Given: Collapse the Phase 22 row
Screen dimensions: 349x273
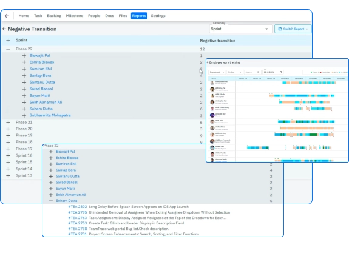Looking at the screenshot, I should click(x=8, y=49).
